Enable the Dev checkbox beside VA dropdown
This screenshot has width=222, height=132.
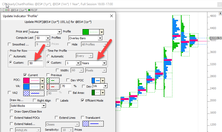pos(84,86)
